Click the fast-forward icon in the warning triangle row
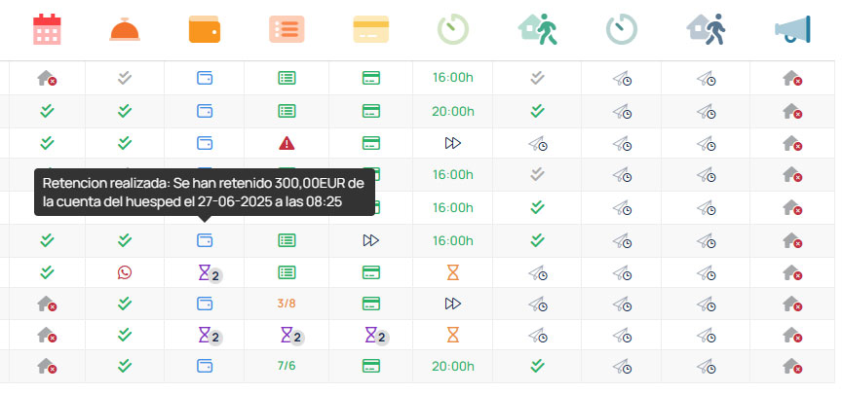Image resolution: width=843 pixels, height=394 pixels. tap(452, 143)
